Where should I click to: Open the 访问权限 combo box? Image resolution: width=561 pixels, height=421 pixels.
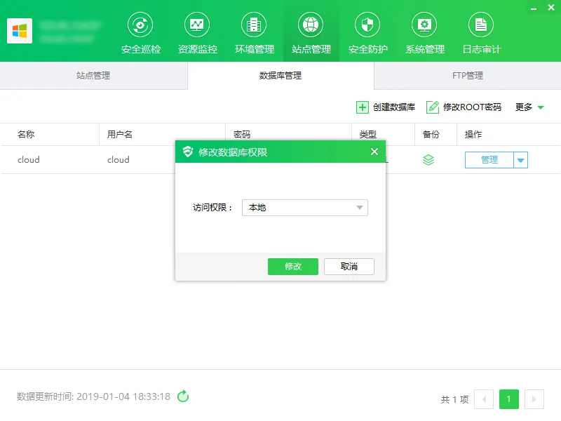pyautogui.click(x=305, y=208)
